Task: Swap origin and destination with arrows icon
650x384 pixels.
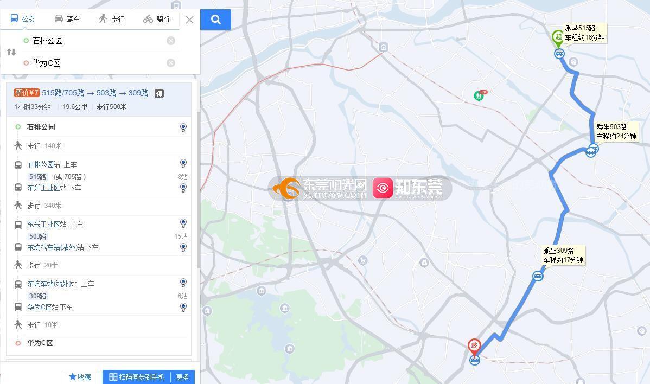Action: 11,52
